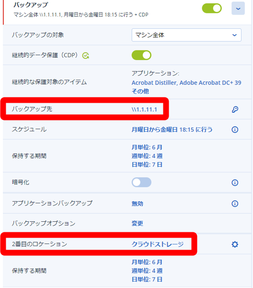The width and height of the screenshot is (253, 288).
Task: Click the バックアップ plan summary text under the title
Action: [x=81, y=14]
